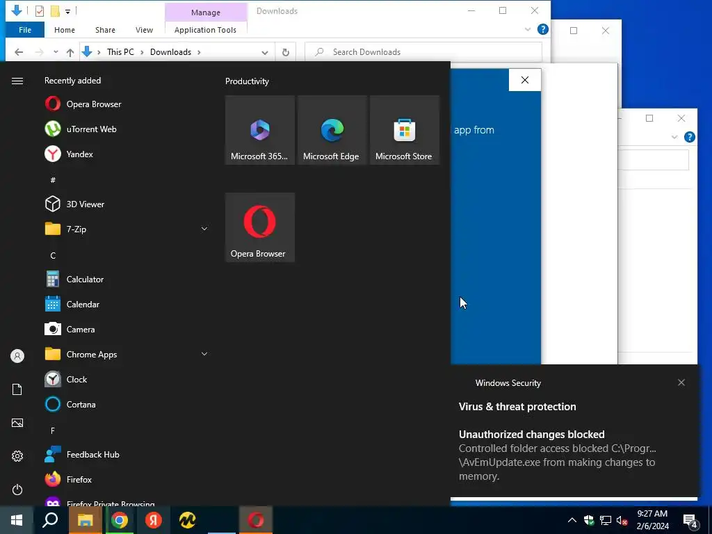Screen dimensions: 712x534
Task: Click New folder quick access icon
Action: (55, 11)
